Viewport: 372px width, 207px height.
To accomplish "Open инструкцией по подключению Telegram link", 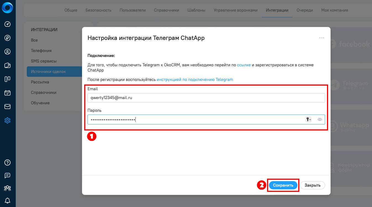I will click(x=195, y=80).
